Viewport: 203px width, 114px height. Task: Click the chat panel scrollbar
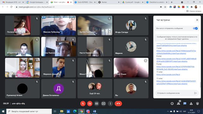point(200,85)
